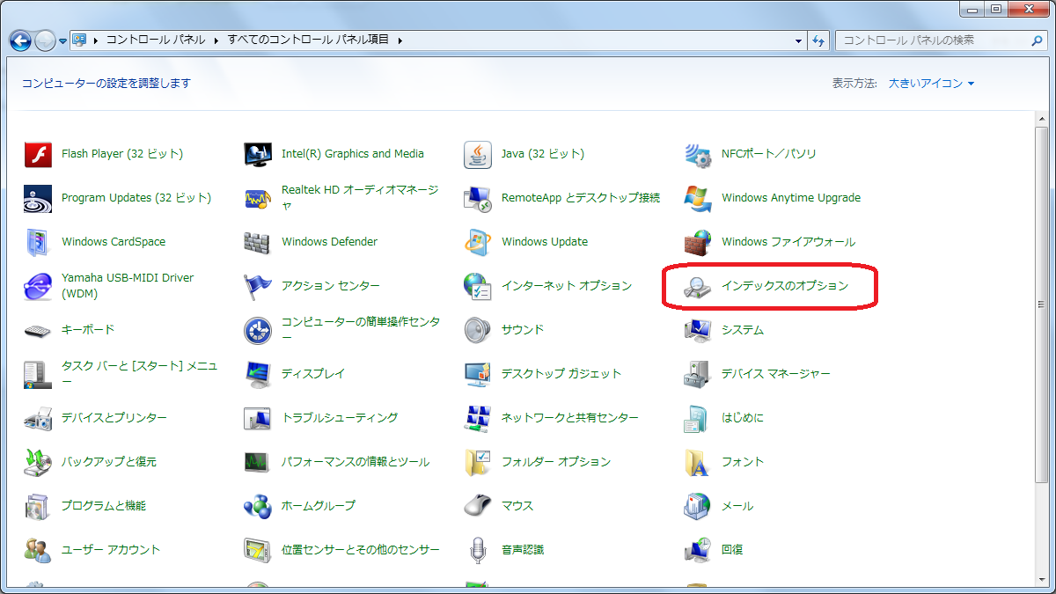Click the 位置センサーとその他のセンサー link text
Screen dimensions: 1056x594
pyautogui.click(x=361, y=550)
